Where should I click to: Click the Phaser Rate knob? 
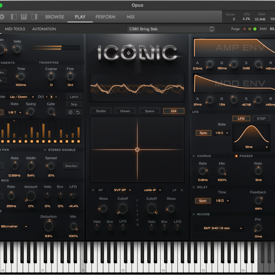pos(258,171)
